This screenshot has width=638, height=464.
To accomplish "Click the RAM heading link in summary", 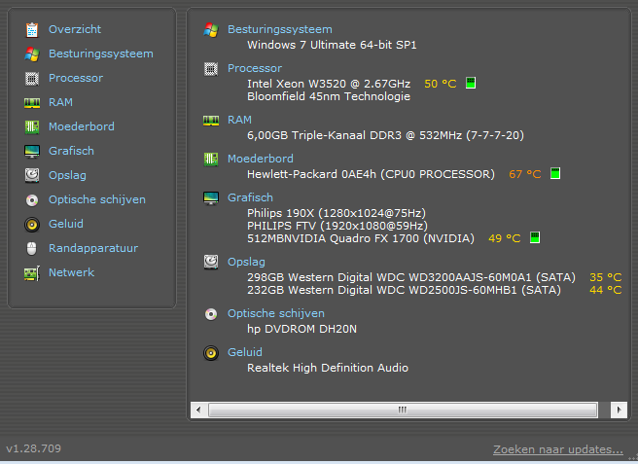I will click(x=239, y=120).
